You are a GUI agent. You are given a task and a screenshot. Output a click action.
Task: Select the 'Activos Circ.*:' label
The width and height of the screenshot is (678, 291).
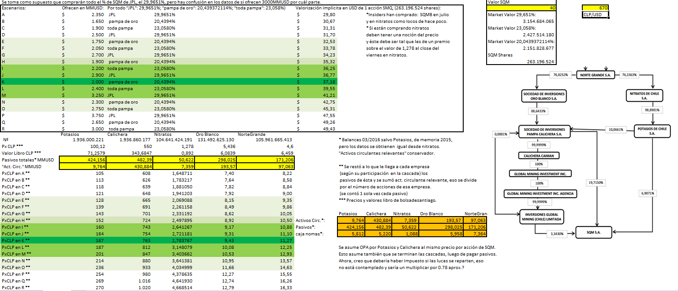[310, 220]
